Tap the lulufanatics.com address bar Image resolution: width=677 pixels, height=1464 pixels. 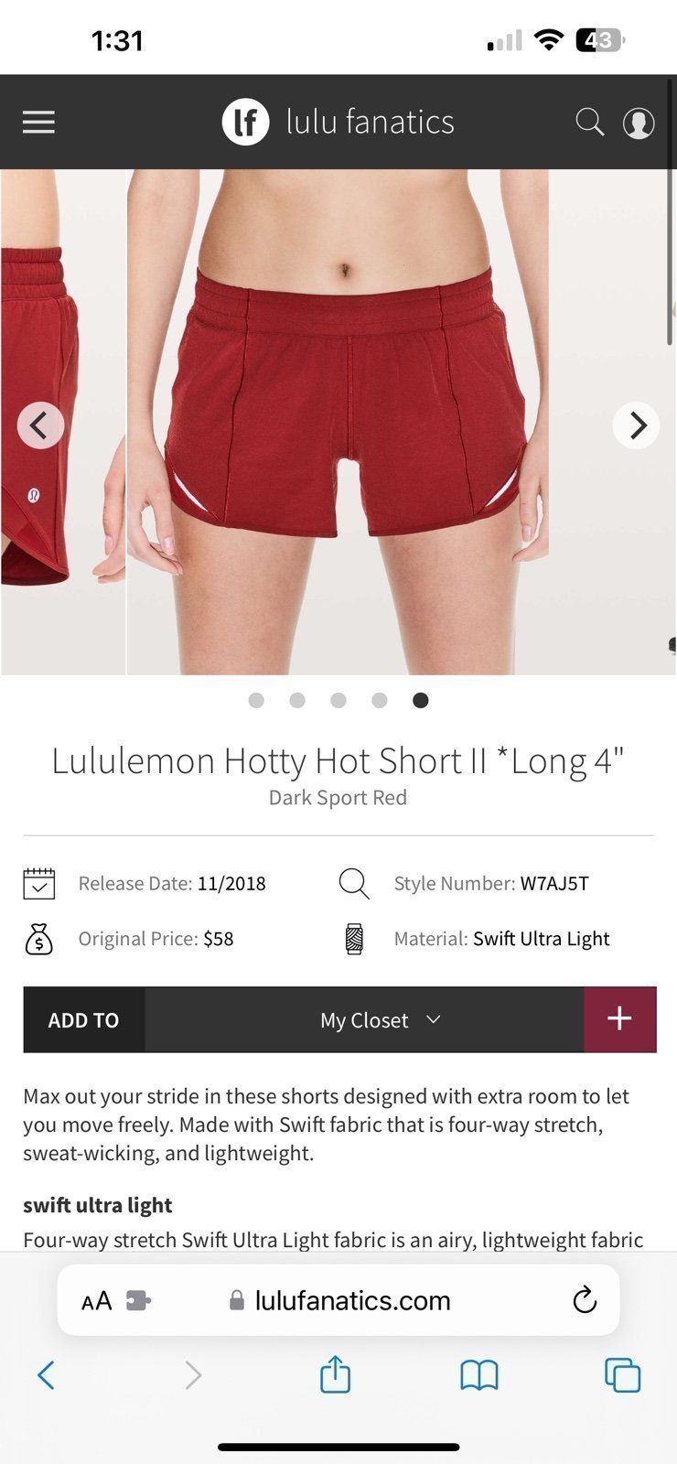click(338, 1300)
